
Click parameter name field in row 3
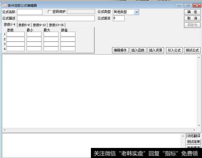(15, 44)
